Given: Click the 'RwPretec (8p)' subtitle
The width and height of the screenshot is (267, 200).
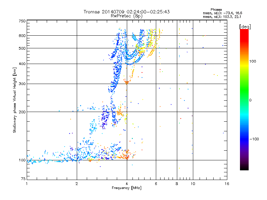Looking at the screenshot, I should tap(126, 16).
